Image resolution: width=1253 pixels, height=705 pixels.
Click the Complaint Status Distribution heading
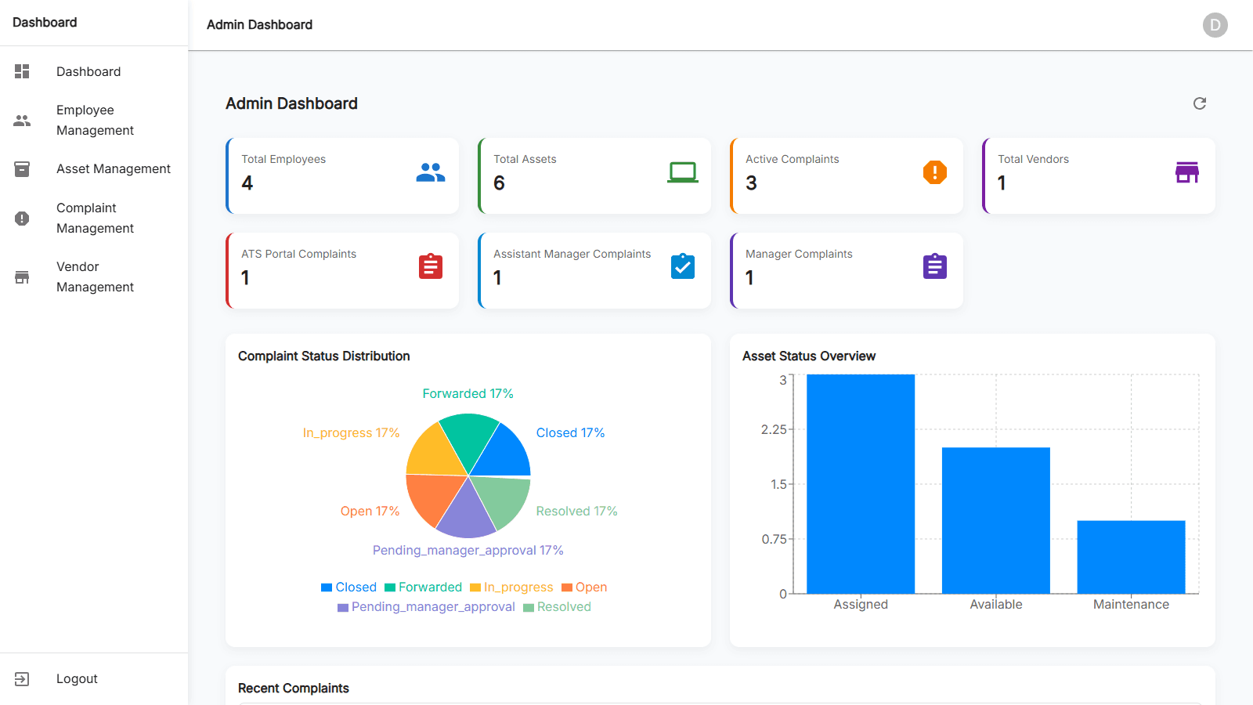[324, 356]
